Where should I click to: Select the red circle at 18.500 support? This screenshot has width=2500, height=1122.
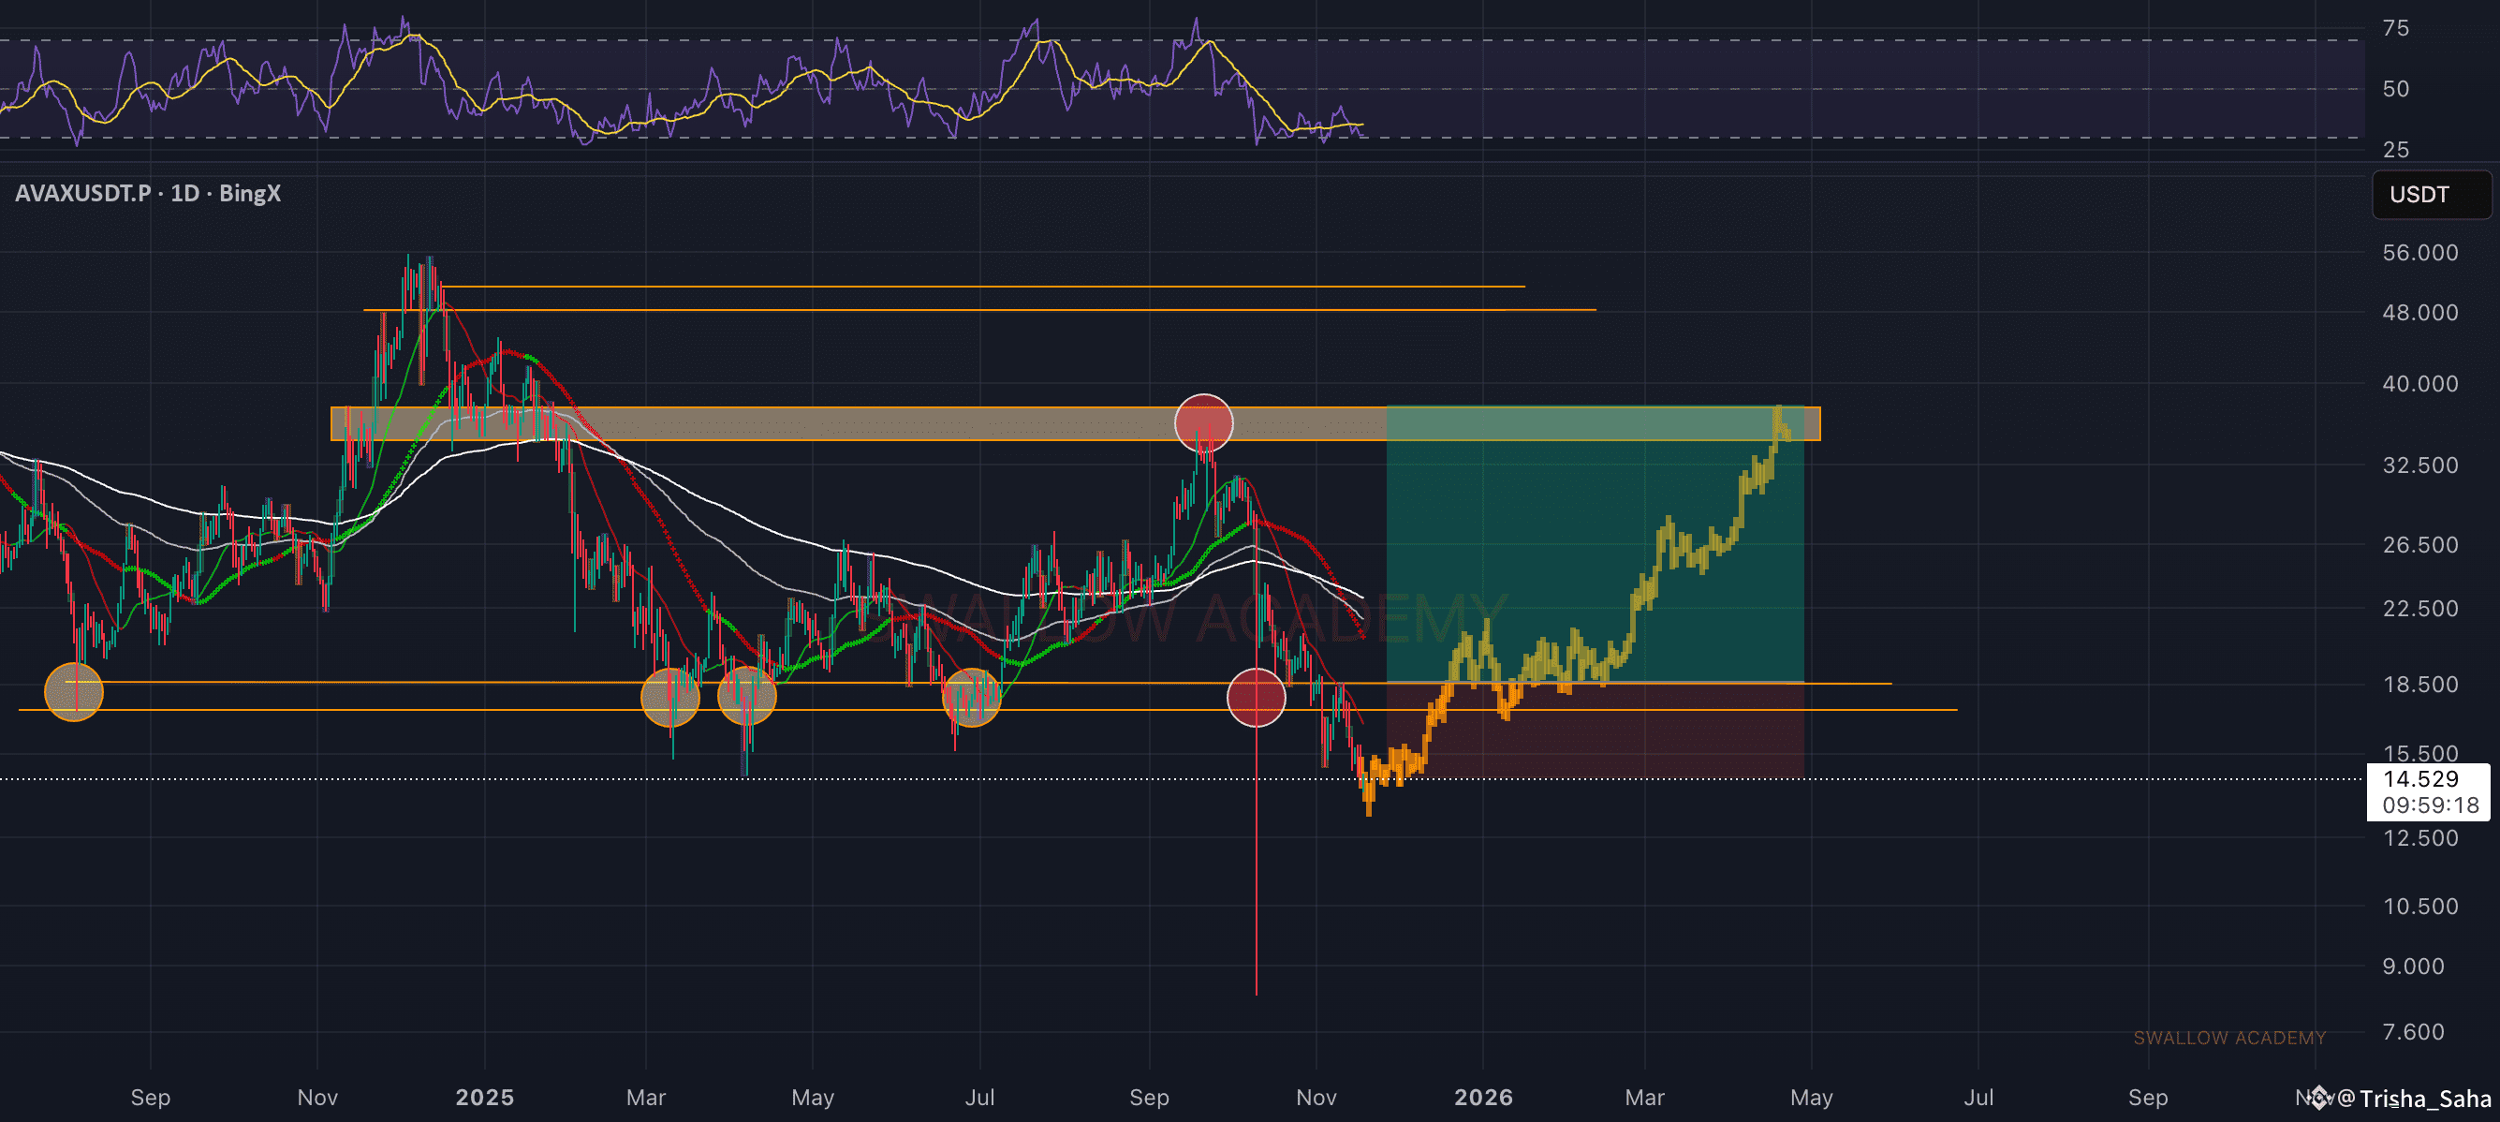1256,697
